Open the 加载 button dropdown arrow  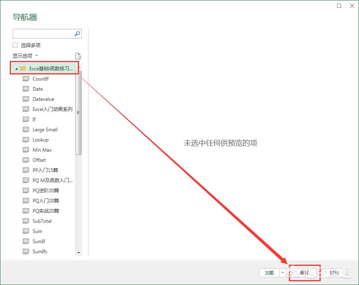pyautogui.click(x=282, y=273)
